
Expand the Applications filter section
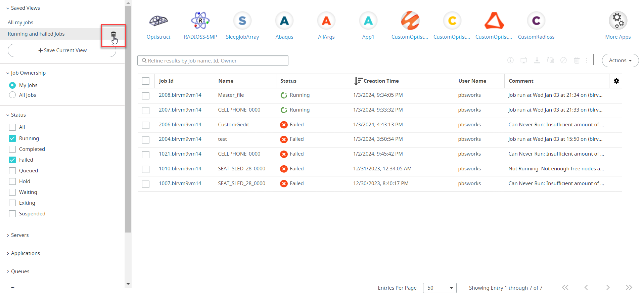[25, 253]
